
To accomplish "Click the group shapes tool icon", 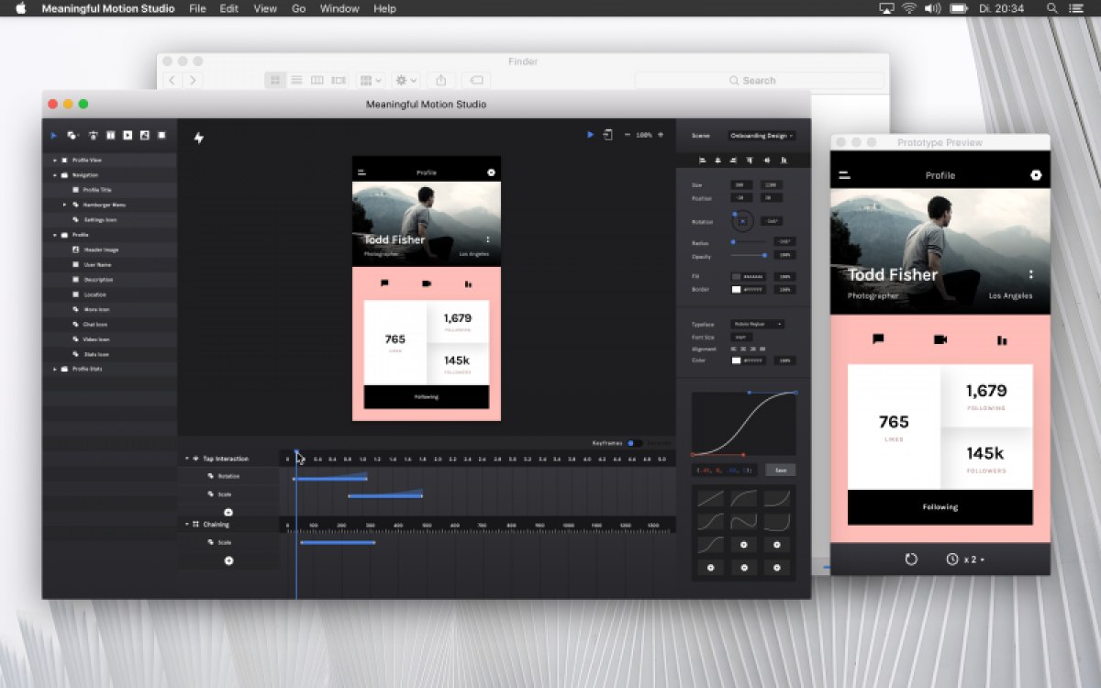I will (72, 135).
